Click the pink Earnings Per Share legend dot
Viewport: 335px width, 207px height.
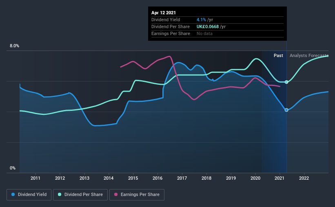(116, 194)
